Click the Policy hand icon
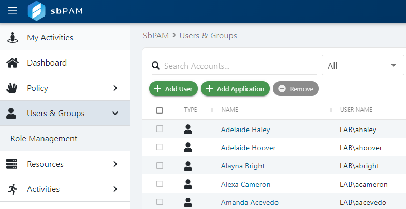This screenshot has height=209, width=406. 12,88
